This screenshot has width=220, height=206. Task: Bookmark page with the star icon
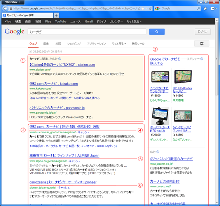click(x=143, y=9)
